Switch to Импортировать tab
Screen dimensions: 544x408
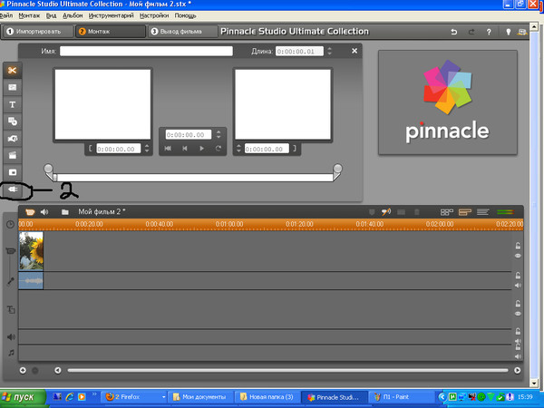(x=38, y=32)
